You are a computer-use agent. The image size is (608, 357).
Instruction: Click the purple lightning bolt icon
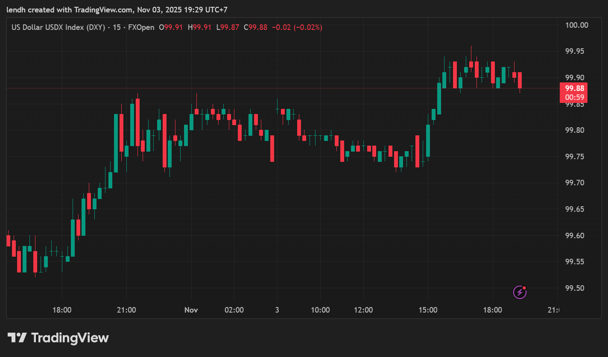tap(520, 292)
